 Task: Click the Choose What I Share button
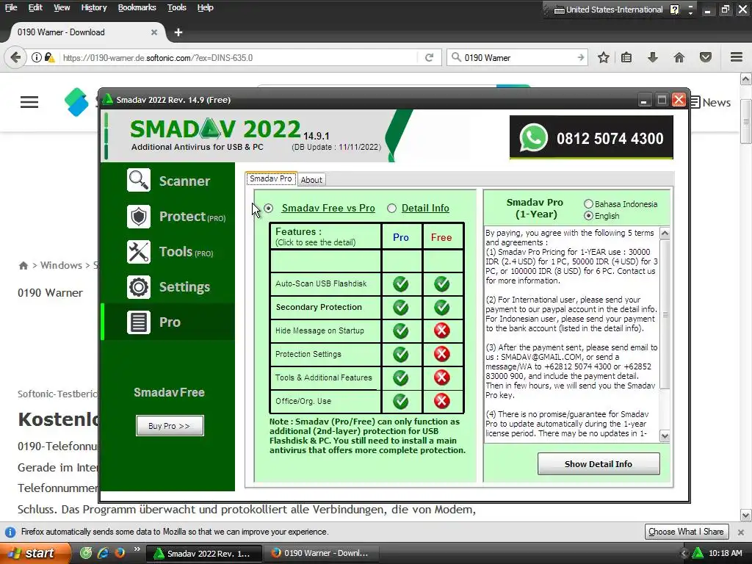coord(686,532)
